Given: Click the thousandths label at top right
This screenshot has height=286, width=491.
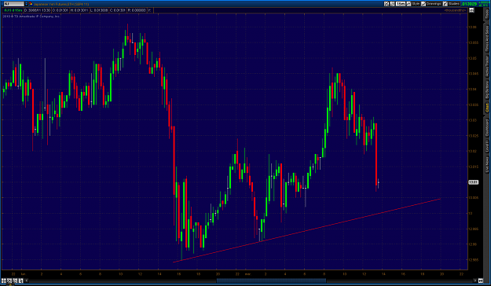Looking at the screenshot, I should click(455, 10).
